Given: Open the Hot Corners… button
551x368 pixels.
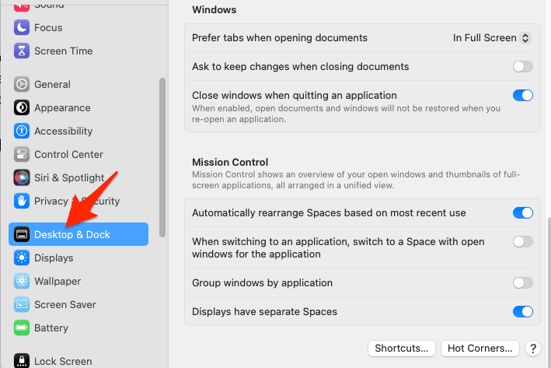Looking at the screenshot, I should coord(480,349).
